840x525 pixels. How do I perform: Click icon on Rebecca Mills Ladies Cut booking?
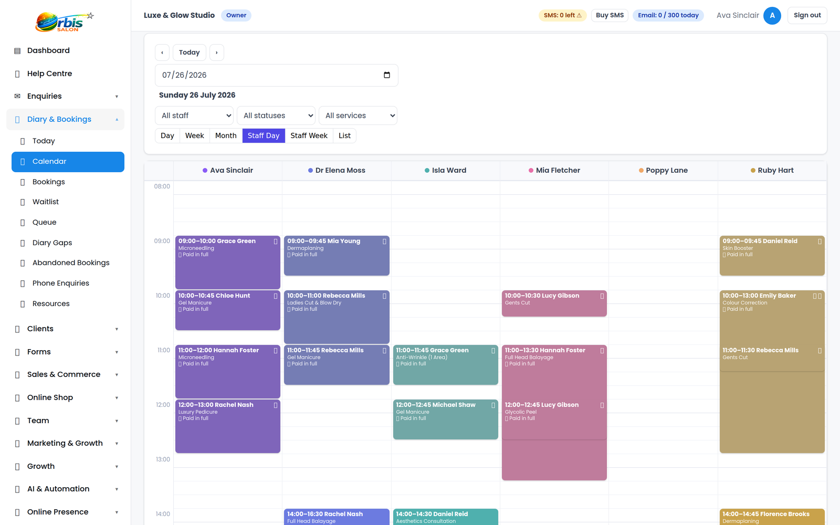tap(384, 296)
